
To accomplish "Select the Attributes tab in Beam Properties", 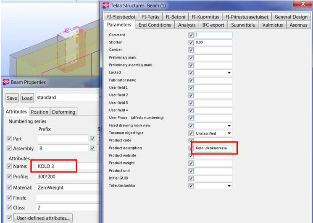I will pyautogui.click(x=16, y=111).
